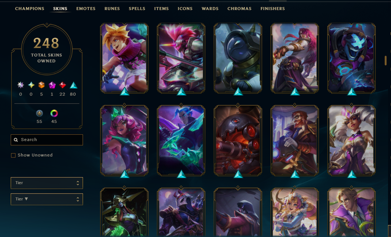Image resolution: width=391 pixels, height=237 pixels.
Task: Switch to the Champions tab
Action: [29, 8]
